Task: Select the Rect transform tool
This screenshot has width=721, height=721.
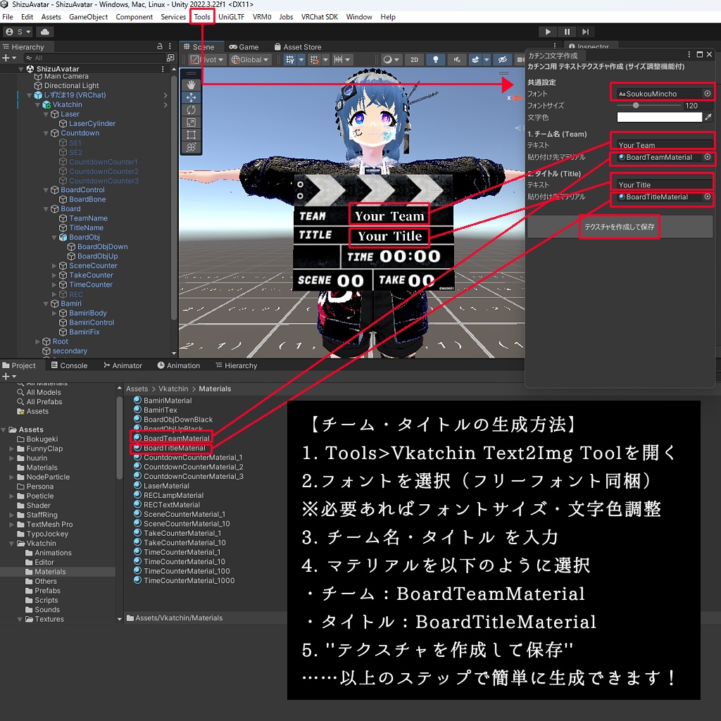Action: point(192,134)
